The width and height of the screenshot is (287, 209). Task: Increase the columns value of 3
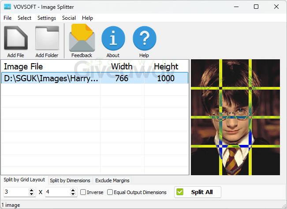pos(31,190)
